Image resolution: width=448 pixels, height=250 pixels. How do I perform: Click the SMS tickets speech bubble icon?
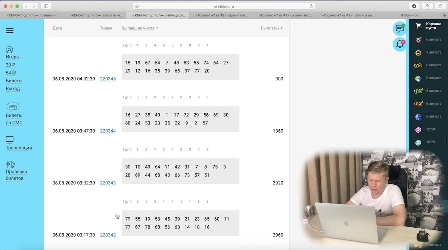point(13,107)
